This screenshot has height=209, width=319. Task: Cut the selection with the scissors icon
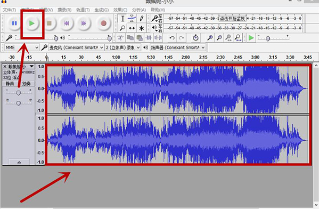pos(121,38)
